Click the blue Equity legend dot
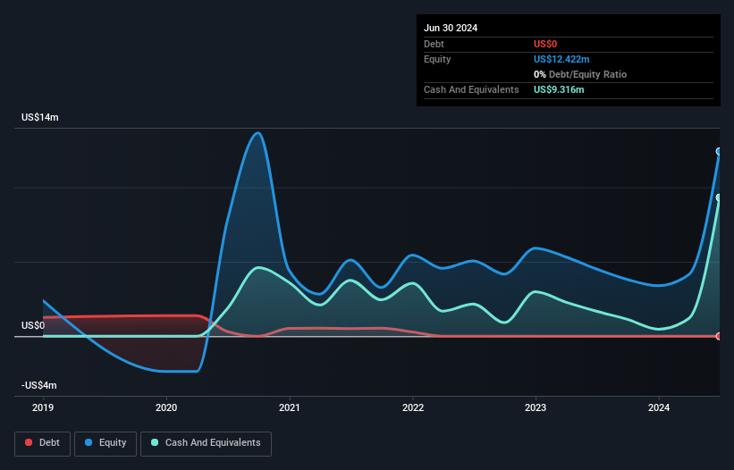This screenshot has height=470, width=734. [89, 442]
